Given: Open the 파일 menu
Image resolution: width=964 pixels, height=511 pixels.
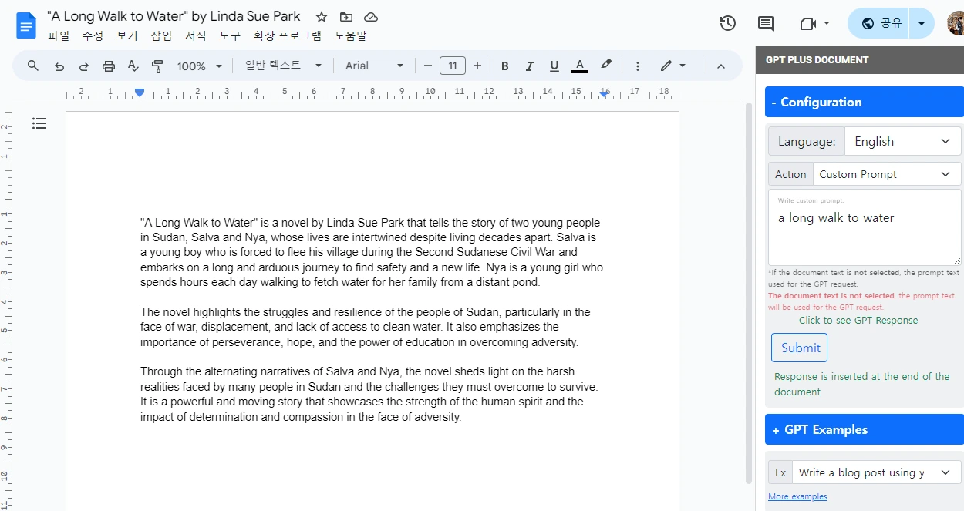Looking at the screenshot, I should pos(59,35).
